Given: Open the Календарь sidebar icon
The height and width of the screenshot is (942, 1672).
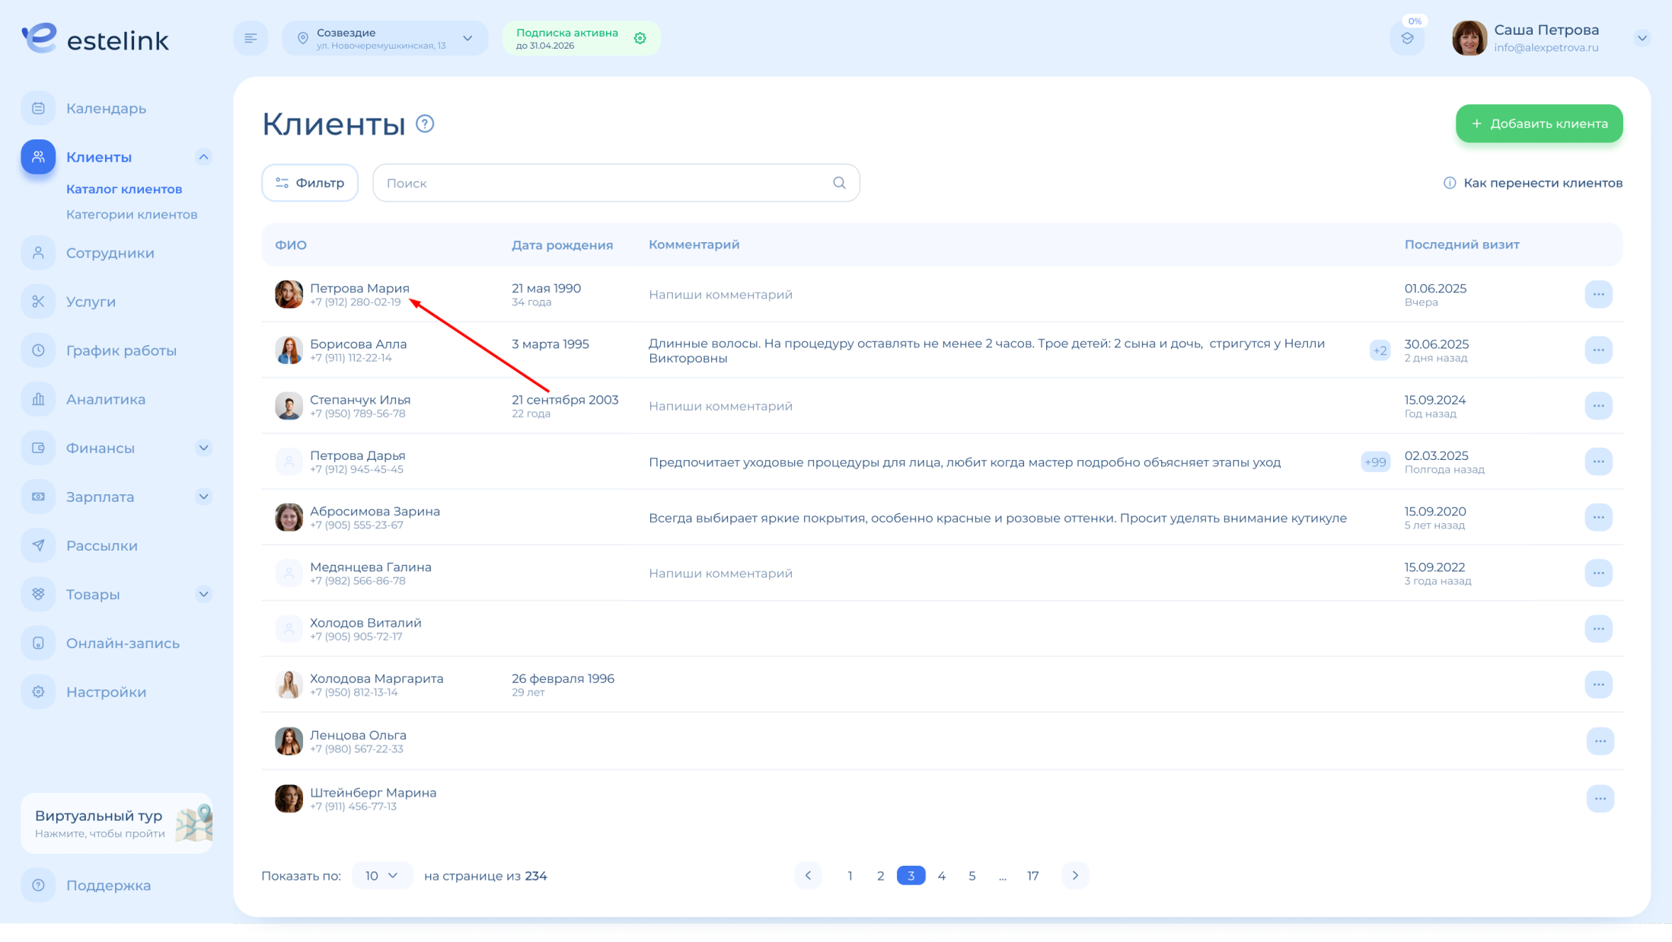Looking at the screenshot, I should pyautogui.click(x=38, y=108).
